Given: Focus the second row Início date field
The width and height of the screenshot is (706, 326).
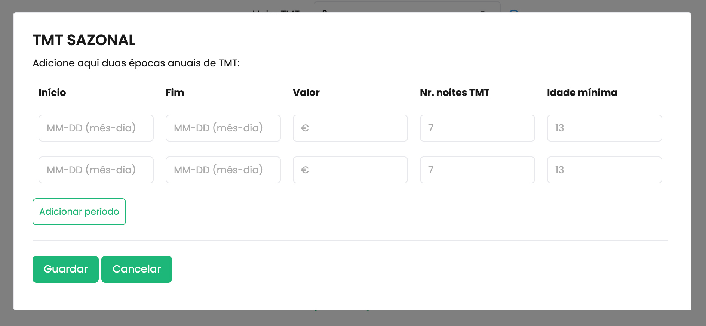Looking at the screenshot, I should 96,170.
